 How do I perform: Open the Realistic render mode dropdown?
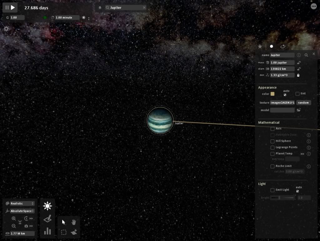click(22, 203)
